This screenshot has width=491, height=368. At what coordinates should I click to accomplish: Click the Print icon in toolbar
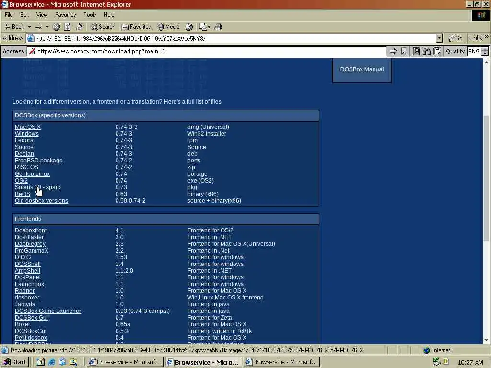pos(218,27)
